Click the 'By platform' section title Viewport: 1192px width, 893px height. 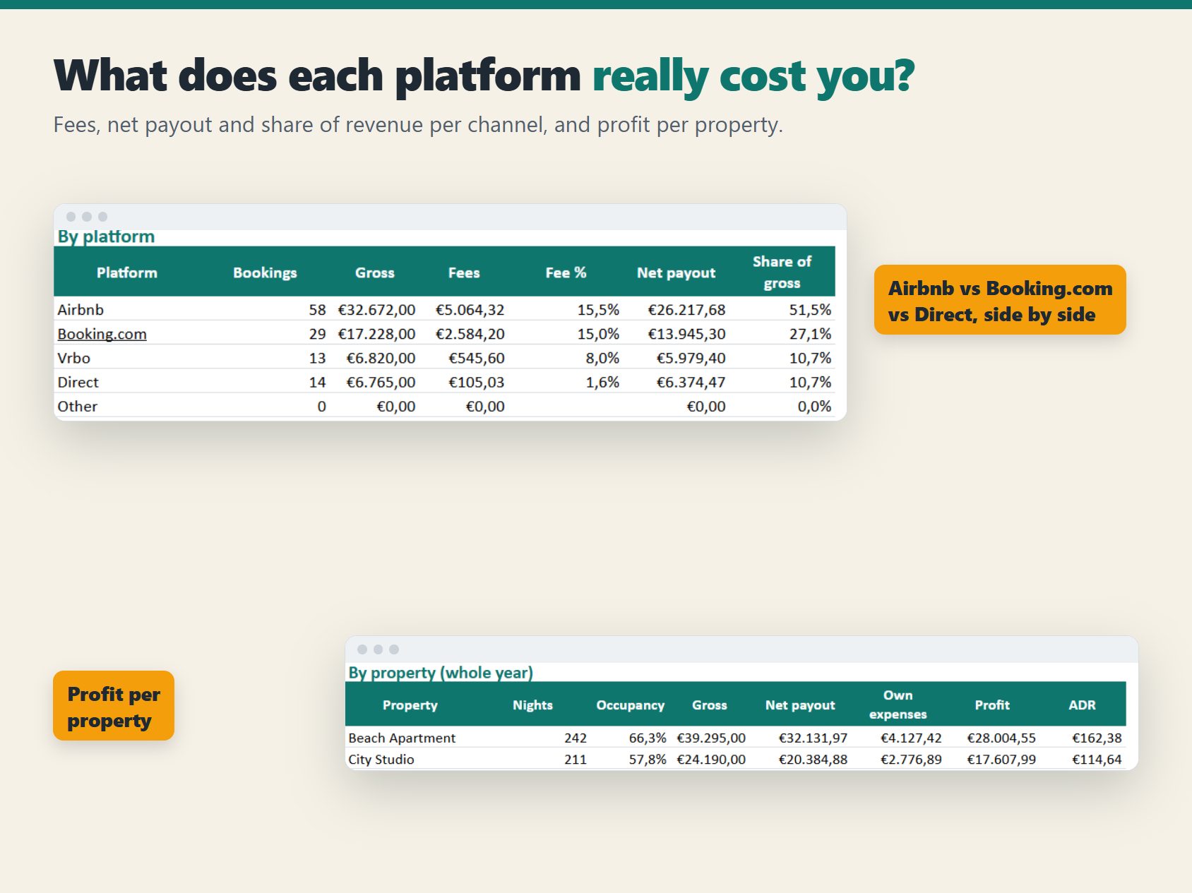[x=106, y=236]
